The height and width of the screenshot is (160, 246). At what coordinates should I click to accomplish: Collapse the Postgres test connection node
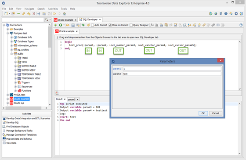click(x=7, y=33)
